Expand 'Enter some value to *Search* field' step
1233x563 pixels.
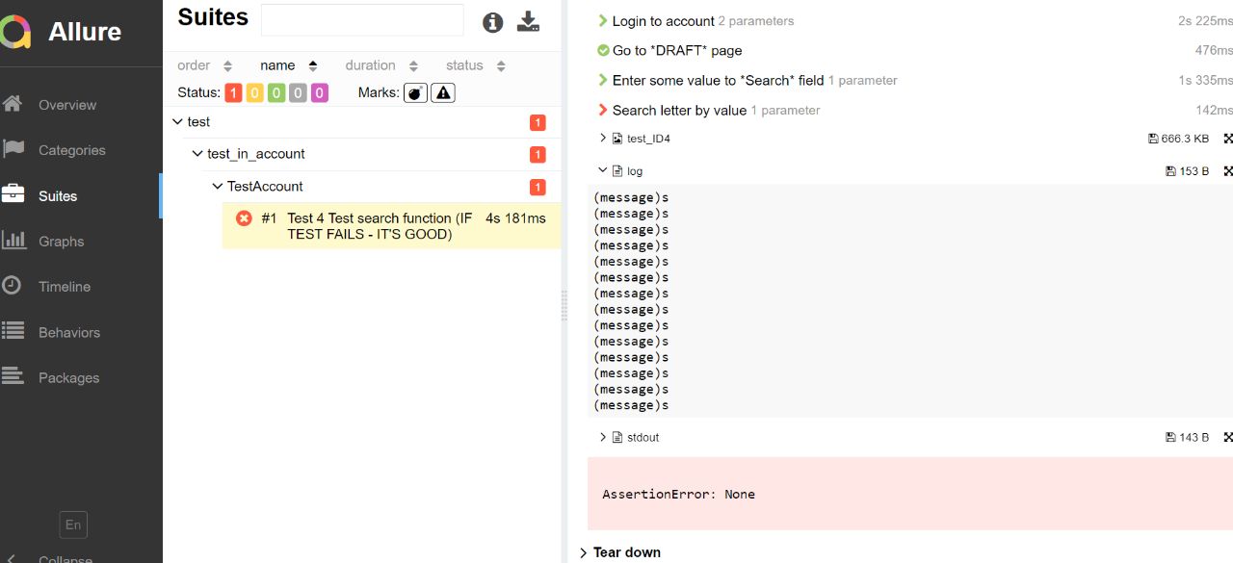(603, 80)
